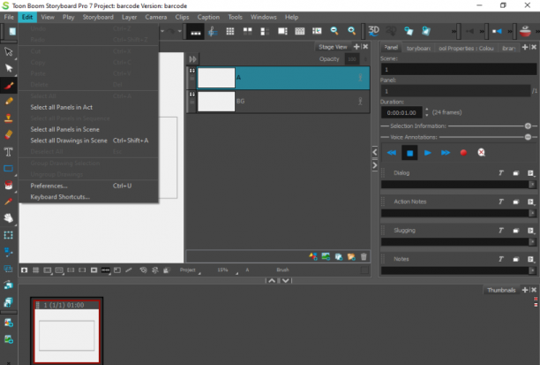This screenshot has width=540, height=365.
Task: Click the Dialog caption text format icon
Action: tap(501, 173)
